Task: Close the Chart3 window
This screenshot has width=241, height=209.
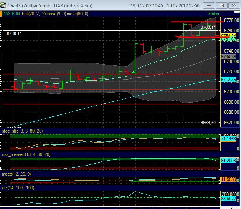Action: 234,6
